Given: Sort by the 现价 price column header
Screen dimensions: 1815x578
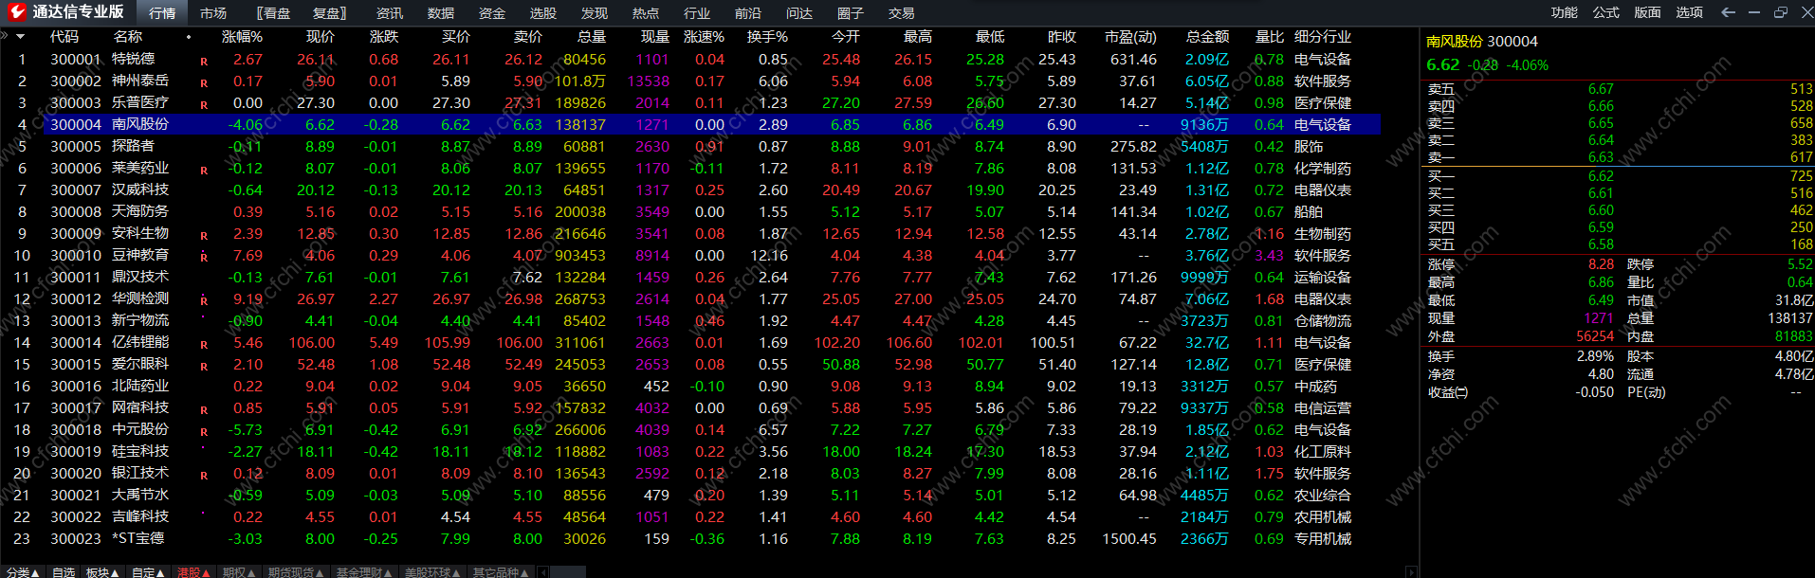Looking at the screenshot, I should coord(321,37).
